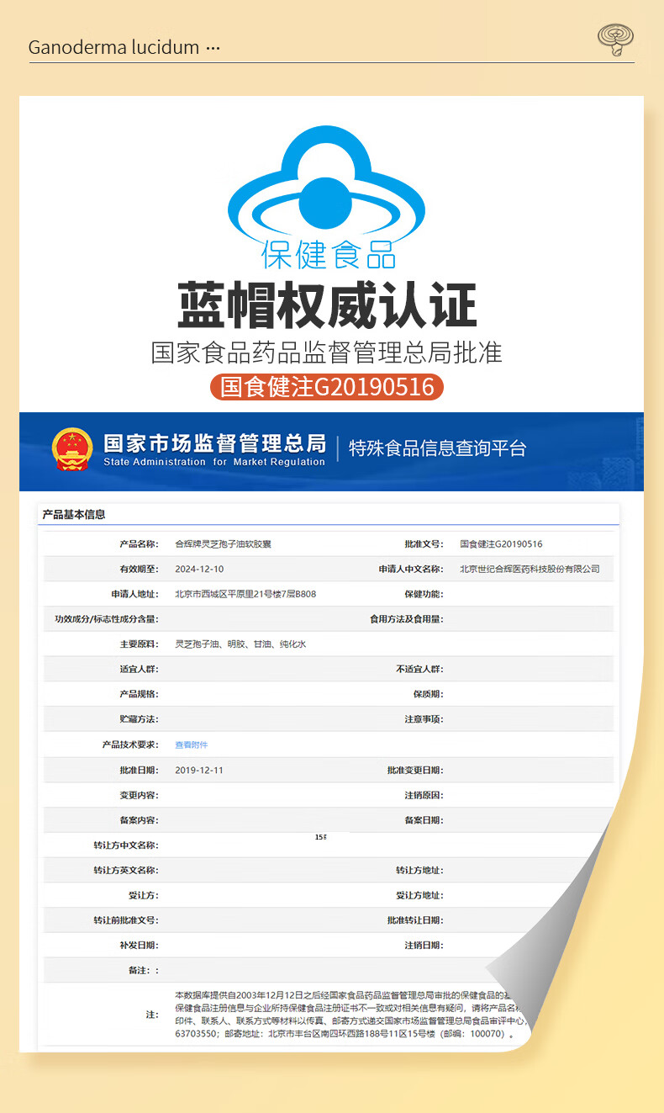Click the national emblem in blue banner
This screenshot has width=664, height=1113.
click(x=72, y=450)
